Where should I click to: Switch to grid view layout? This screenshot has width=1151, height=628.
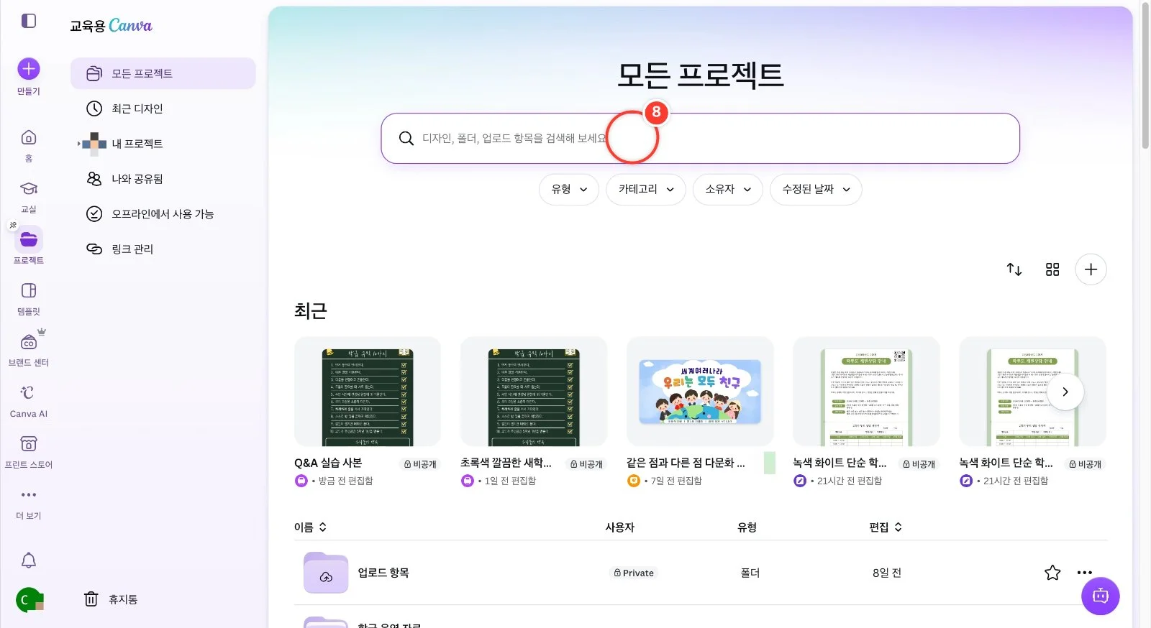tap(1052, 269)
